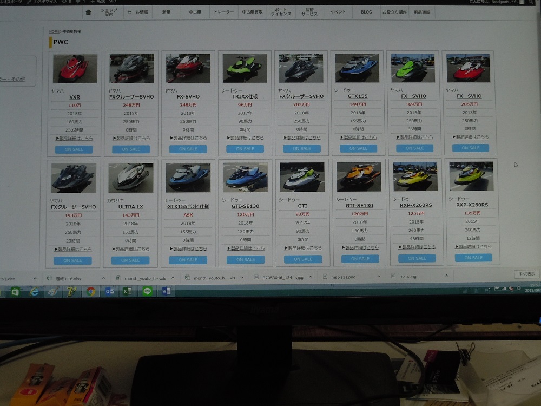Screen dimensions: 541x406
Task: Click ON SALE on the 193万円 FXクルーザーSVHO card
Action: point(72,261)
